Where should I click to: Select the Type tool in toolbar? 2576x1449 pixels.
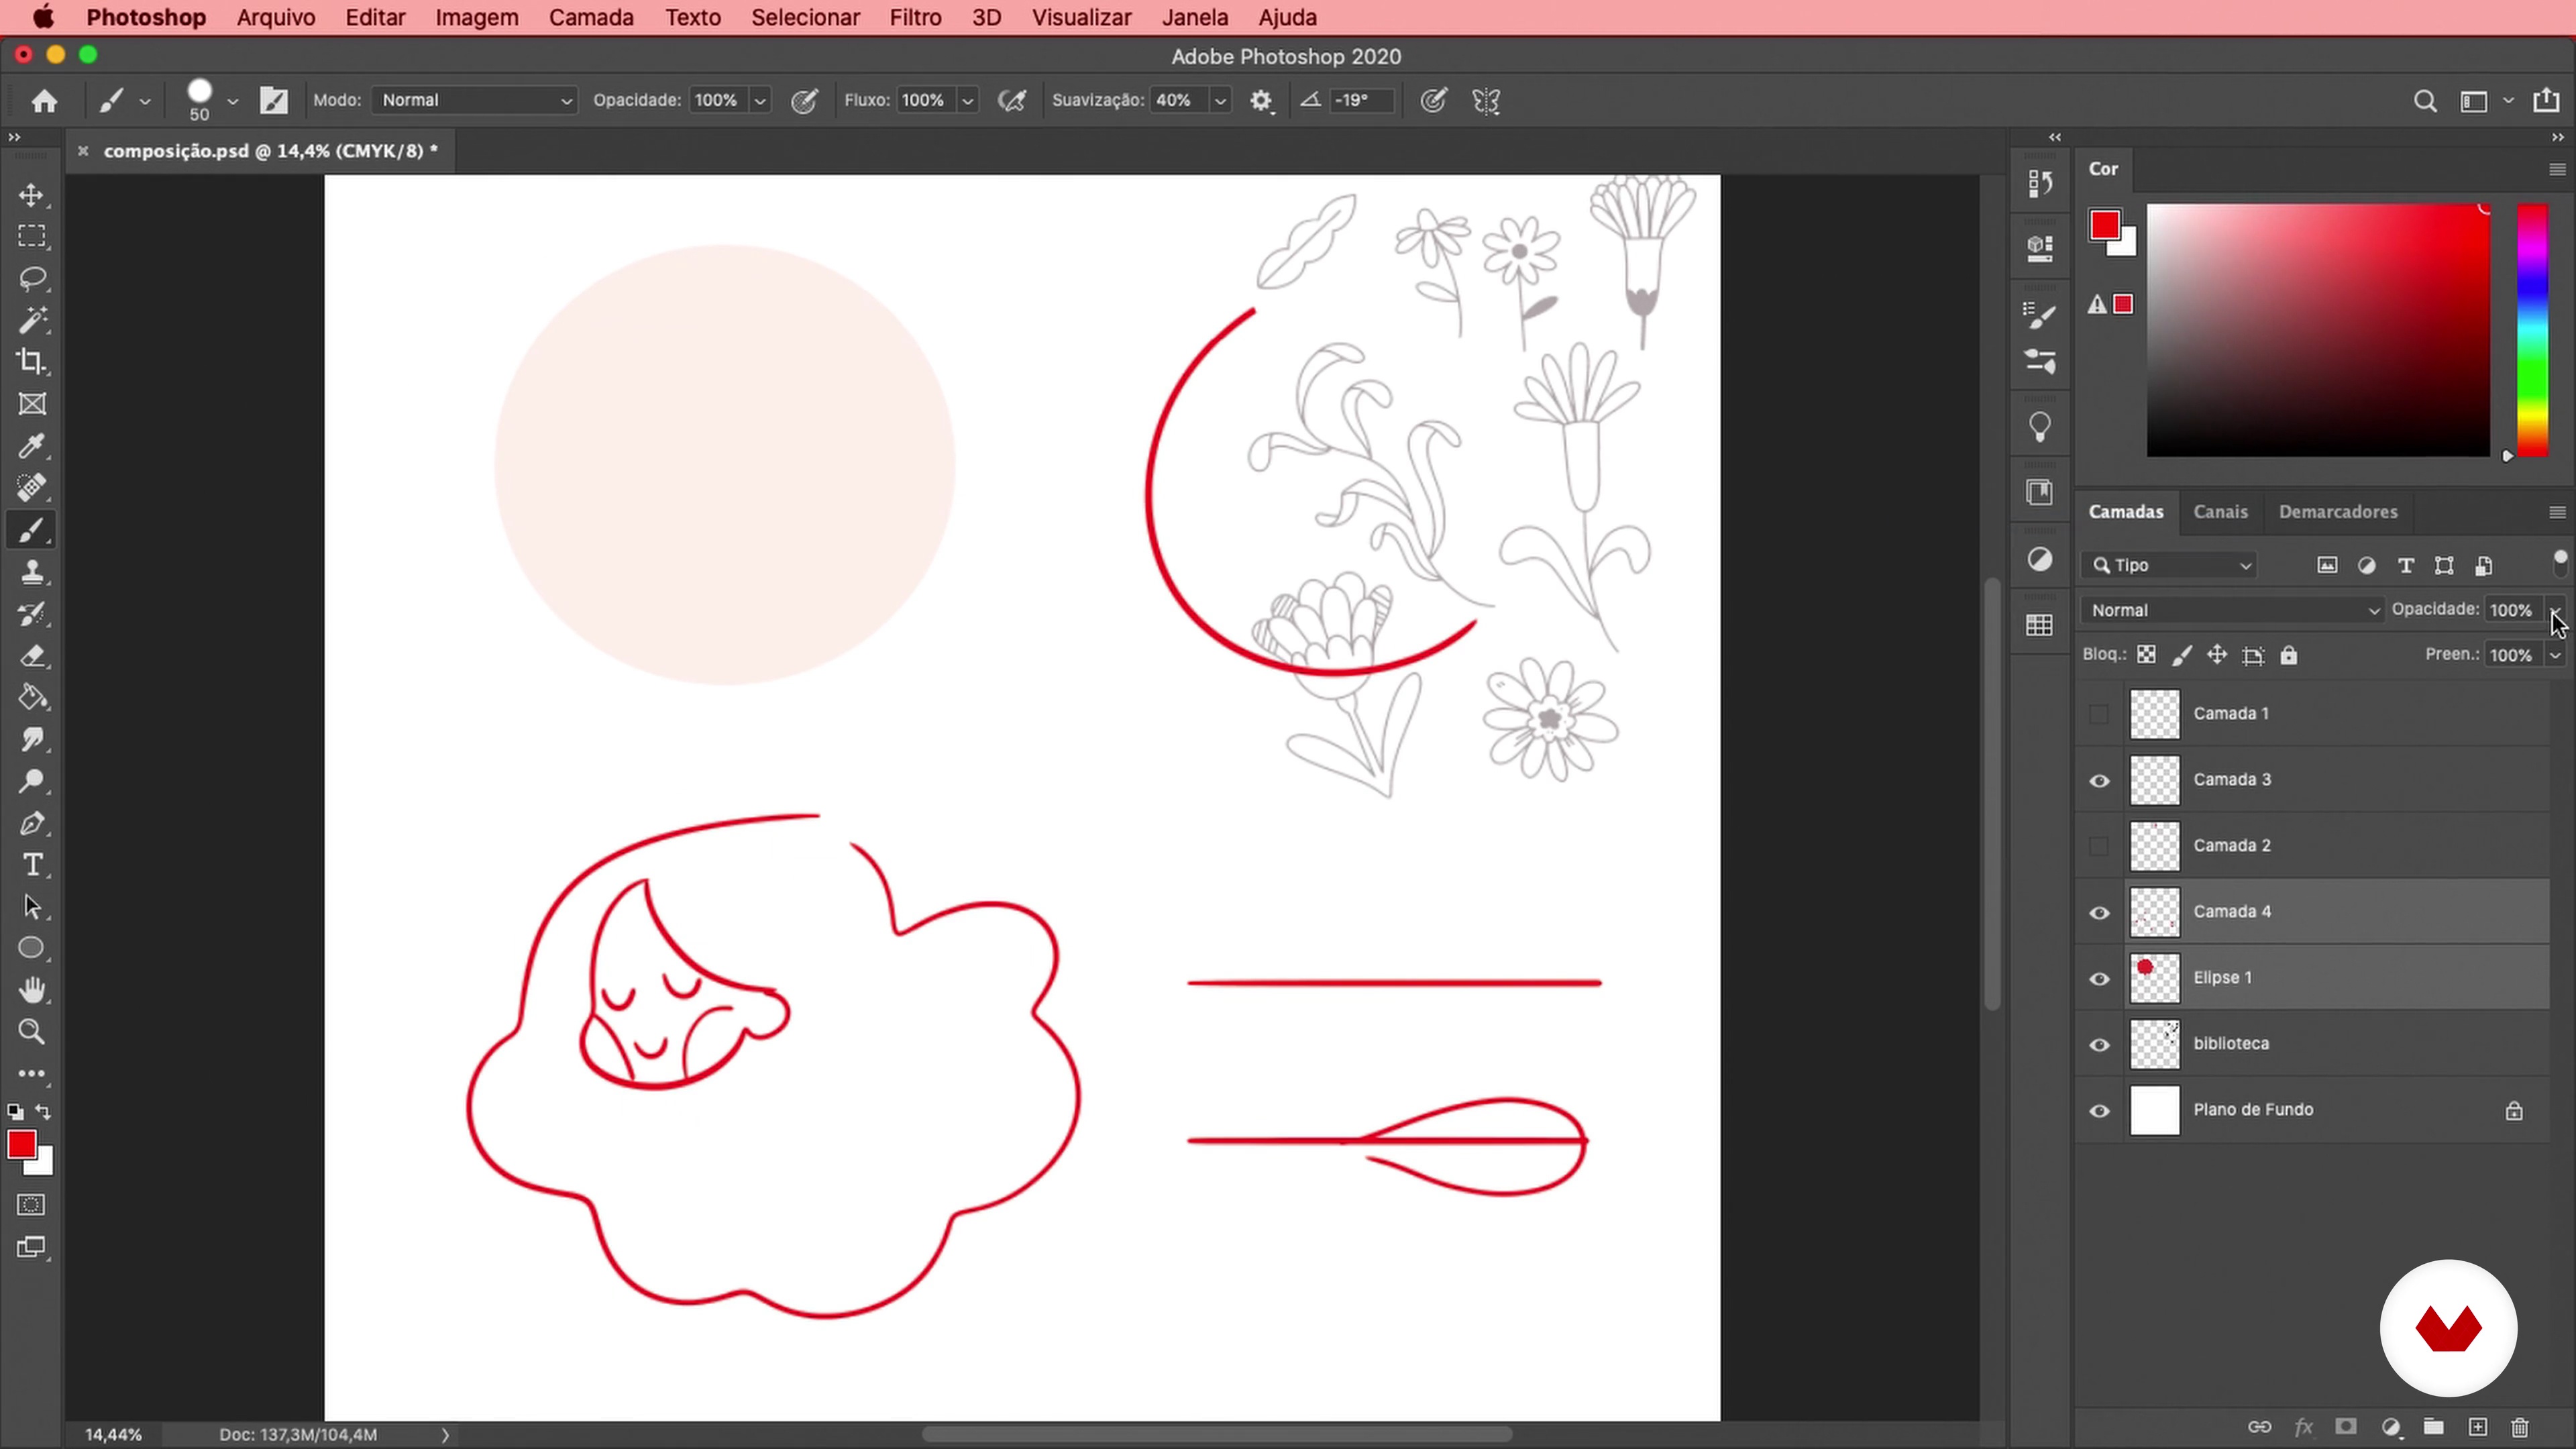pyautogui.click(x=32, y=865)
